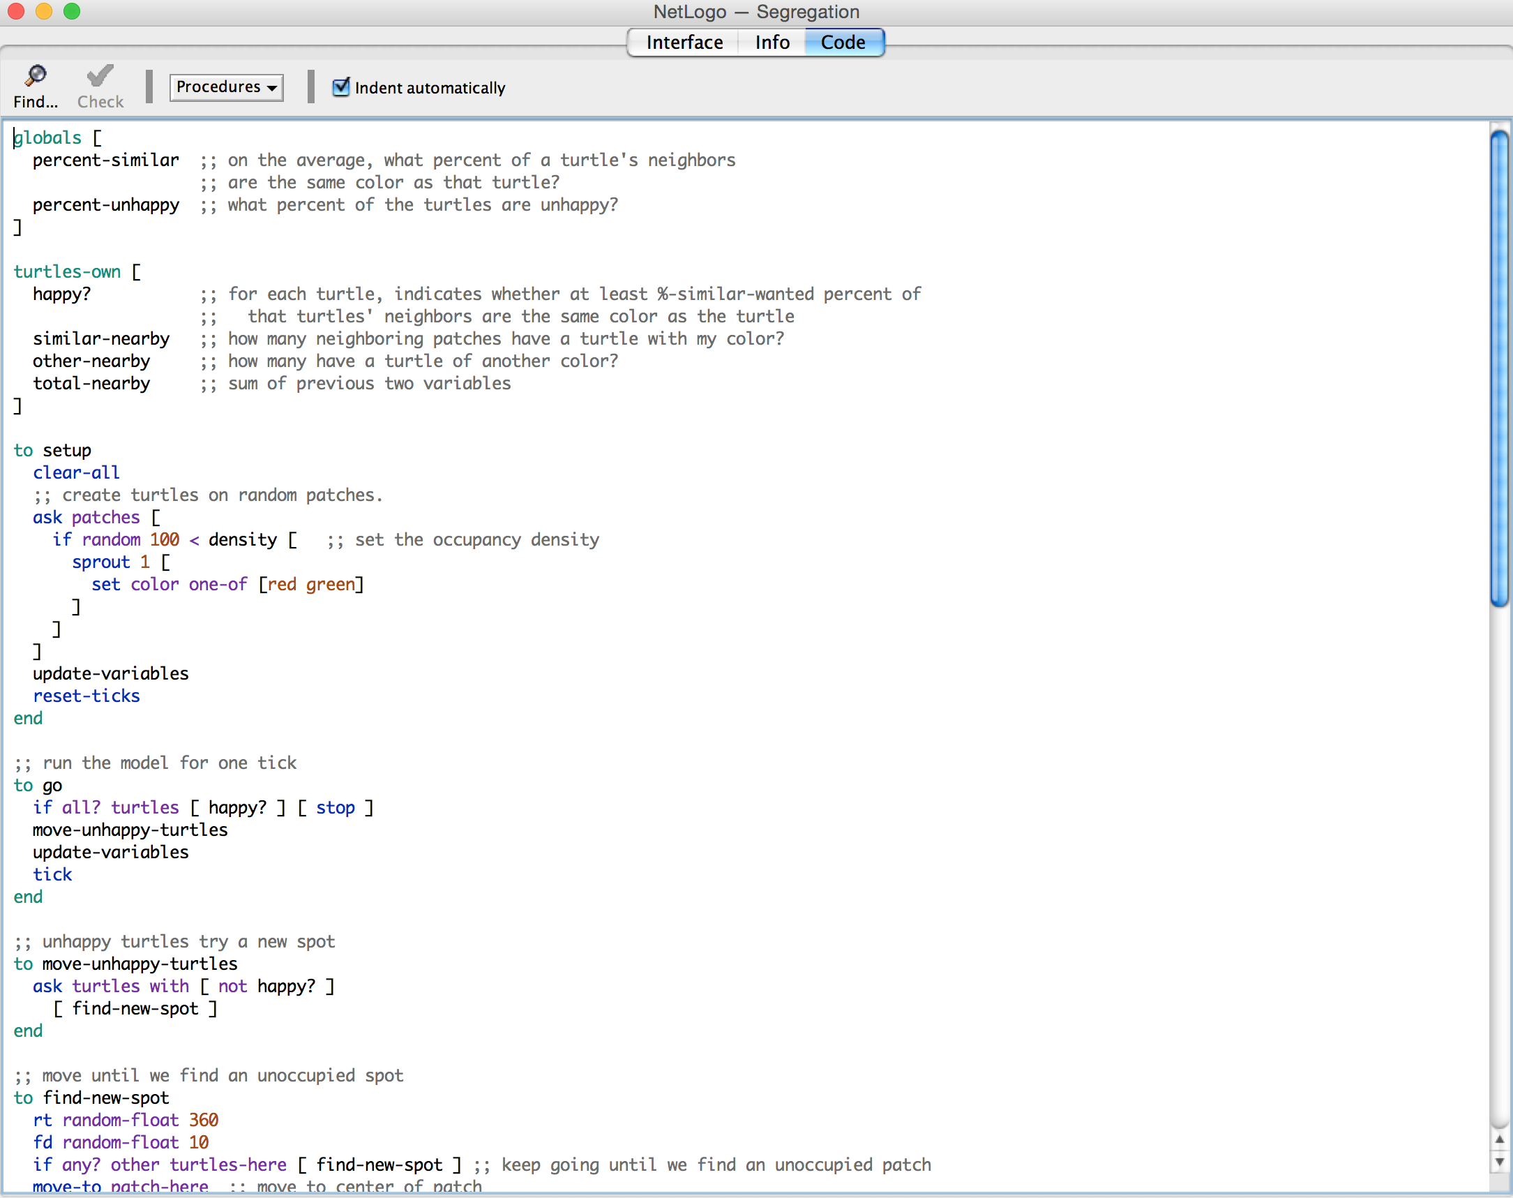The height and width of the screenshot is (1198, 1513).
Task: Click the red close window button
Action: [15, 11]
